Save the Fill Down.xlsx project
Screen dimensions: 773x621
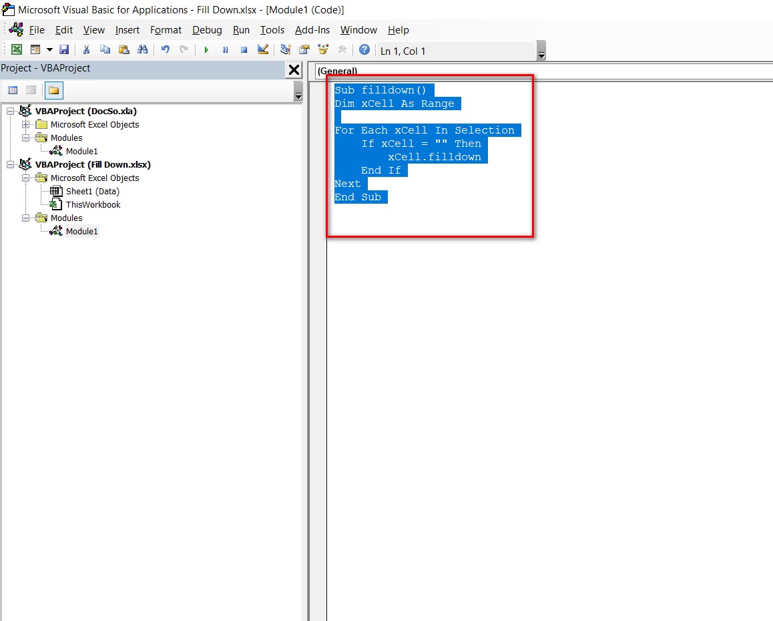click(65, 49)
